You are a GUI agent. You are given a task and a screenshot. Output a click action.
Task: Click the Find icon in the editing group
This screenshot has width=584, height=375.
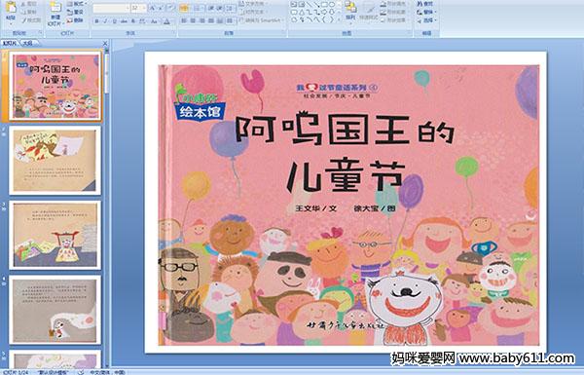[x=425, y=4]
